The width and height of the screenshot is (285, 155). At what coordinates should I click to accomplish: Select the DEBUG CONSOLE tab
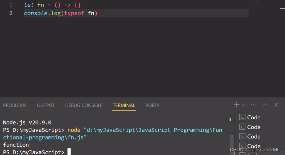point(84,105)
